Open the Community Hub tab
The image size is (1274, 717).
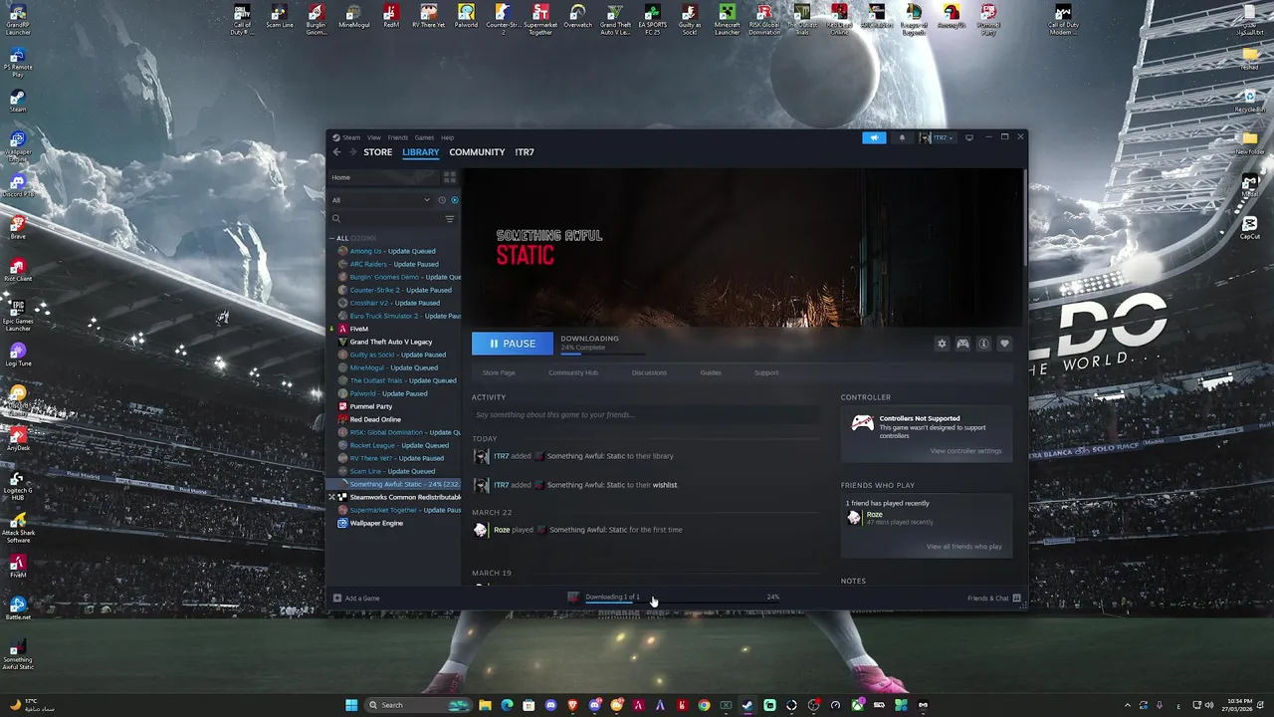point(573,372)
